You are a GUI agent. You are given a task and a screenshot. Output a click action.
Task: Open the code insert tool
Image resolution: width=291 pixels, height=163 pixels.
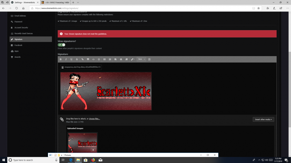[x=93, y=59]
